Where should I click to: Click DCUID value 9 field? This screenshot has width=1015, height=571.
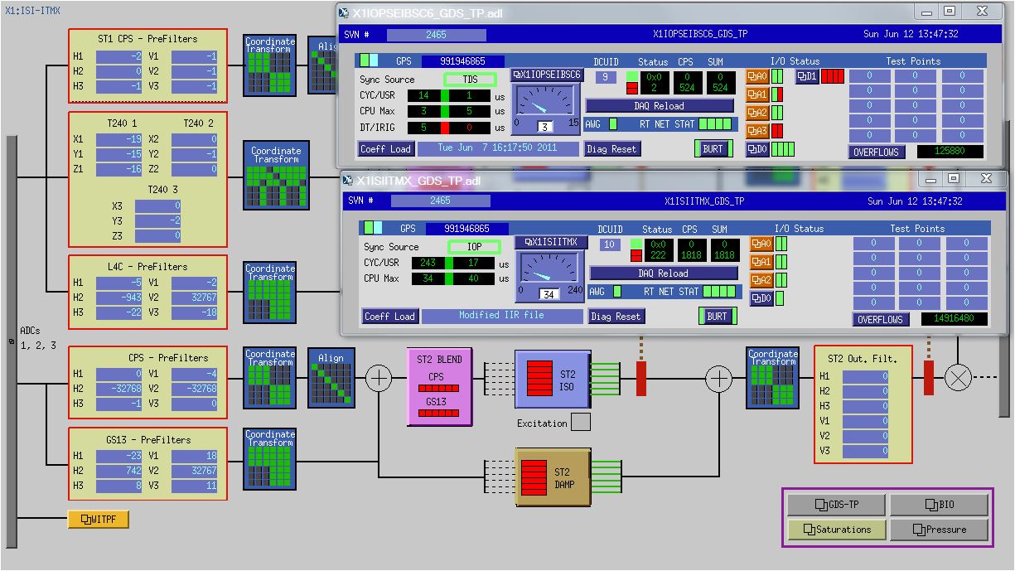(606, 78)
